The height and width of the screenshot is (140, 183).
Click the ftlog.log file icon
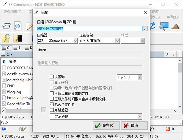(4, 92)
